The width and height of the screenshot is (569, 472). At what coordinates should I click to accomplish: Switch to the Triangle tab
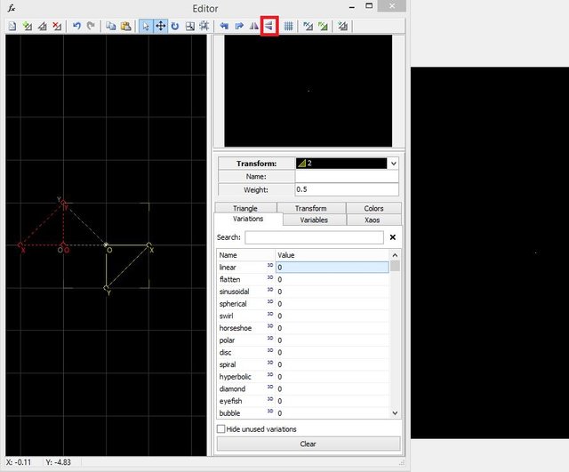pyautogui.click(x=246, y=208)
